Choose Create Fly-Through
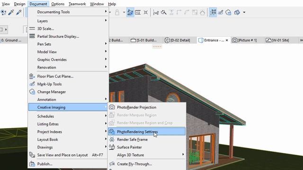Viewport: 303px width, 170px height. 147,164
